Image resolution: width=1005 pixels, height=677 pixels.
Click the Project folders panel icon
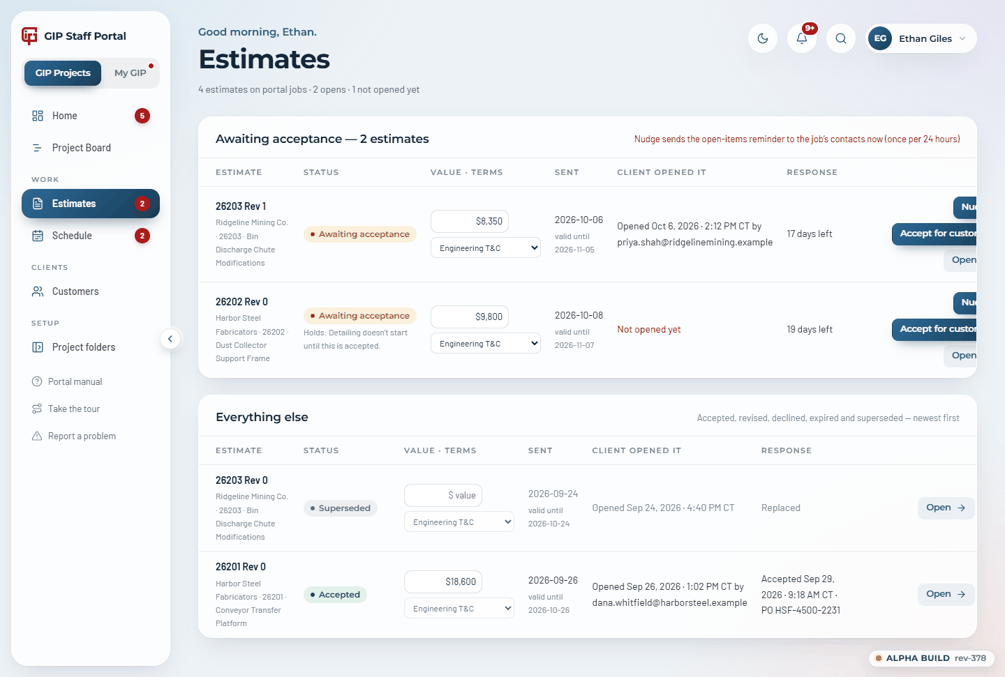pos(38,347)
